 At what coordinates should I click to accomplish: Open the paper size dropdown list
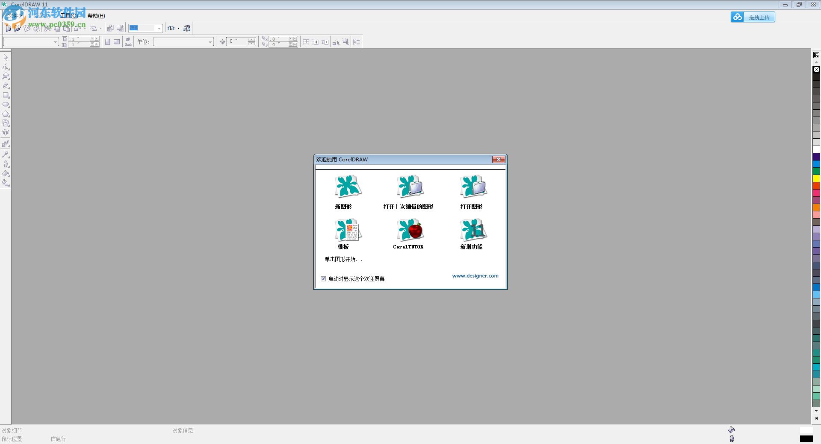pyautogui.click(x=55, y=42)
